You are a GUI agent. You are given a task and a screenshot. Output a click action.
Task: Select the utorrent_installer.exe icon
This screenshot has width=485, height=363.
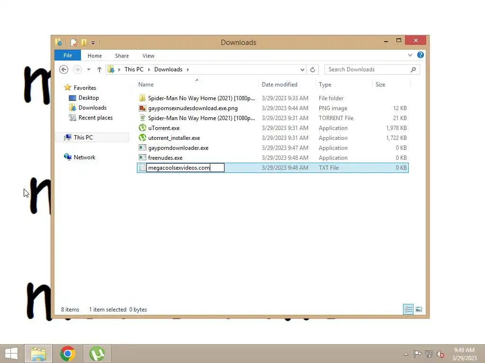(x=142, y=138)
